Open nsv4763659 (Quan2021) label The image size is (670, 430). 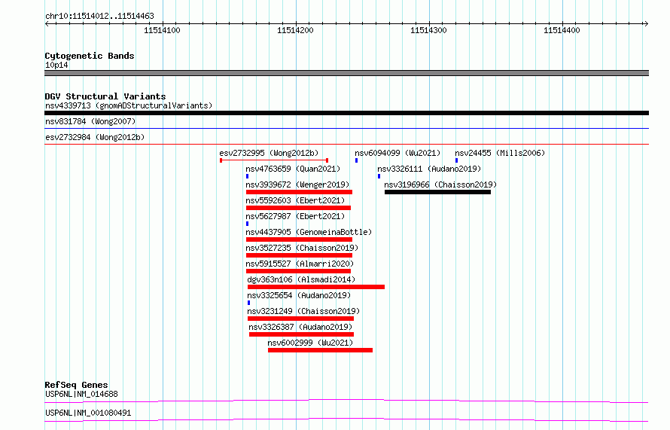[x=293, y=169]
